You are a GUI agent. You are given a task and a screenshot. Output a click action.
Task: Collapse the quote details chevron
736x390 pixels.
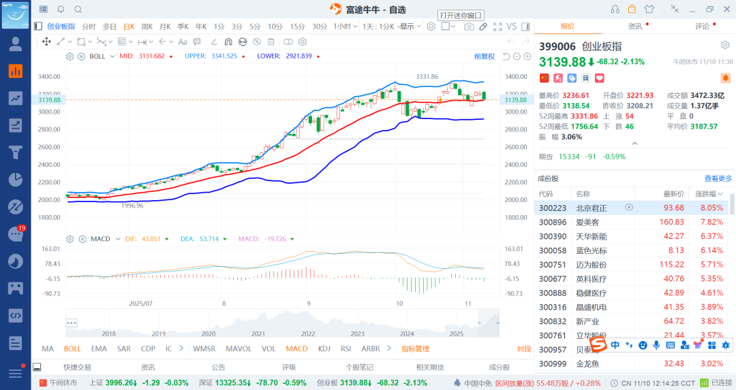[x=634, y=144]
